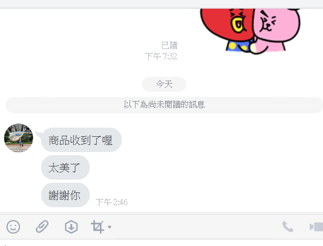
Task: Focus the message input area below toolbar
Action: [162, 243]
